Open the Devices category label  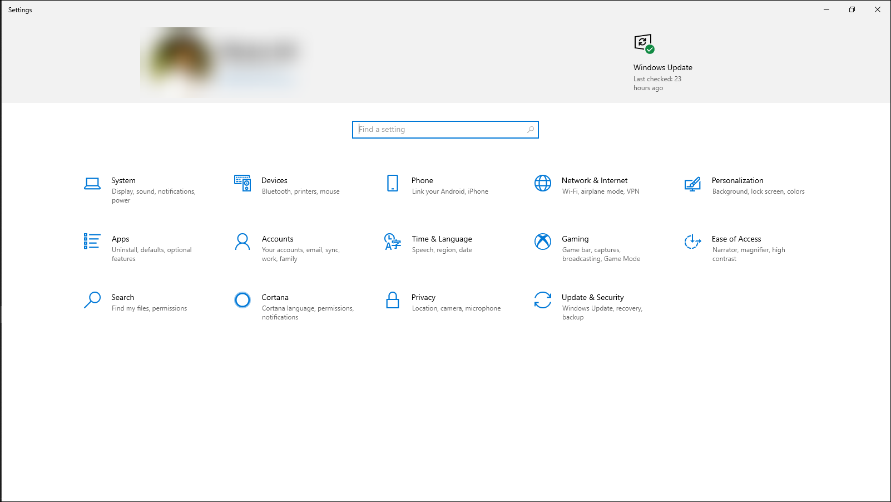(x=275, y=180)
